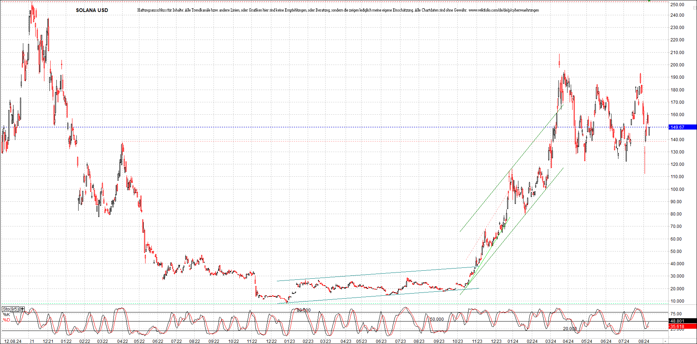Click the 05 24 date axis label
Viewport: 697px width, 344px height.
[587, 341]
